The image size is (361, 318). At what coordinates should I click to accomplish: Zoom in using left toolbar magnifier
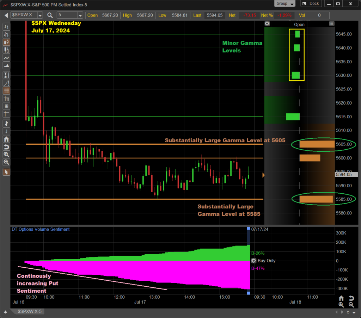pos(6,155)
